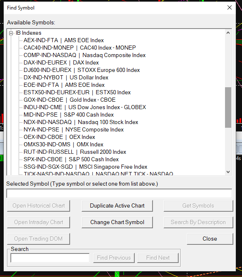Click the symbol list scroll up arrow

click(228, 33)
